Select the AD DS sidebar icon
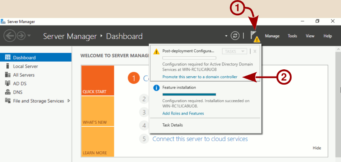 8,83
